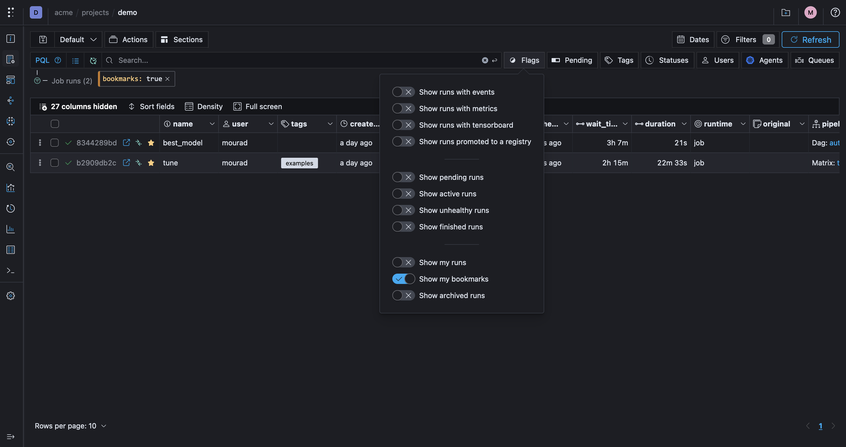Screen dimensions: 846x447
Task: Open the info overview sidebar icon
Action: pos(11,39)
